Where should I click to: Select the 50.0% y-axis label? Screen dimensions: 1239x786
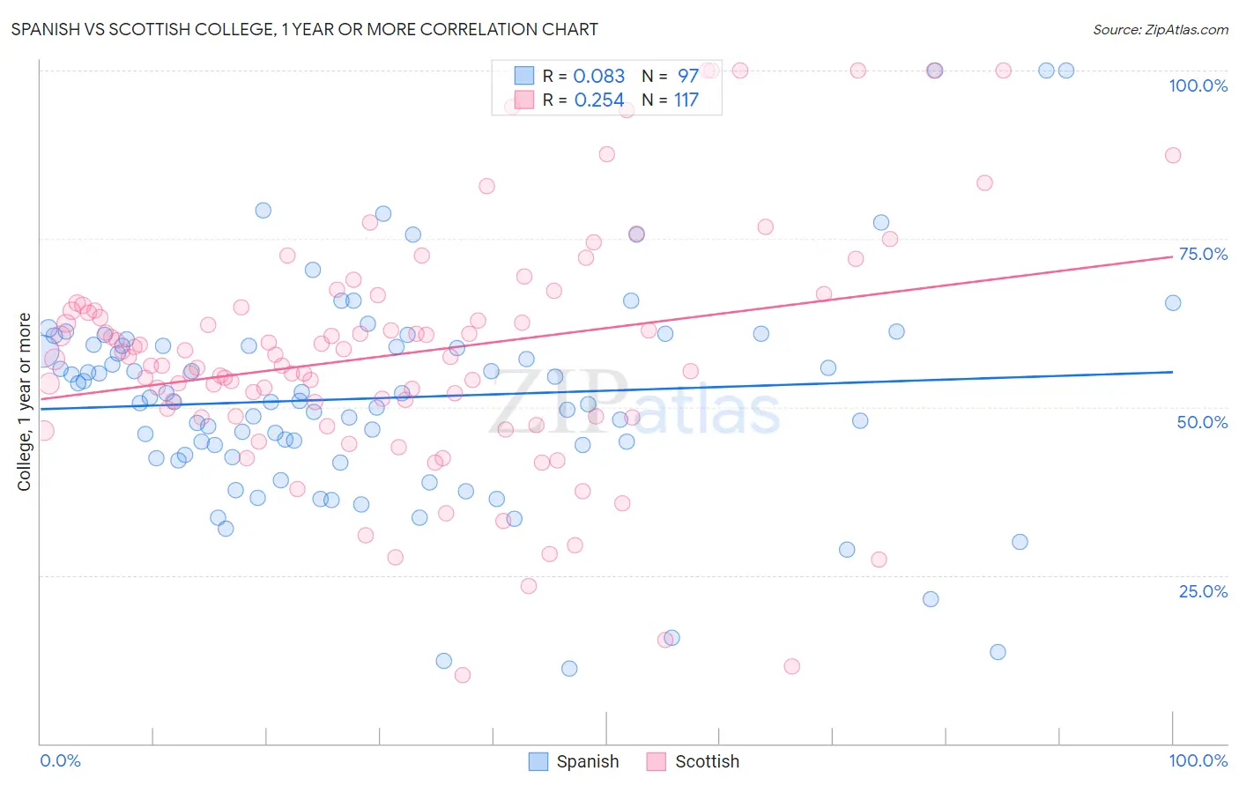coord(1202,422)
